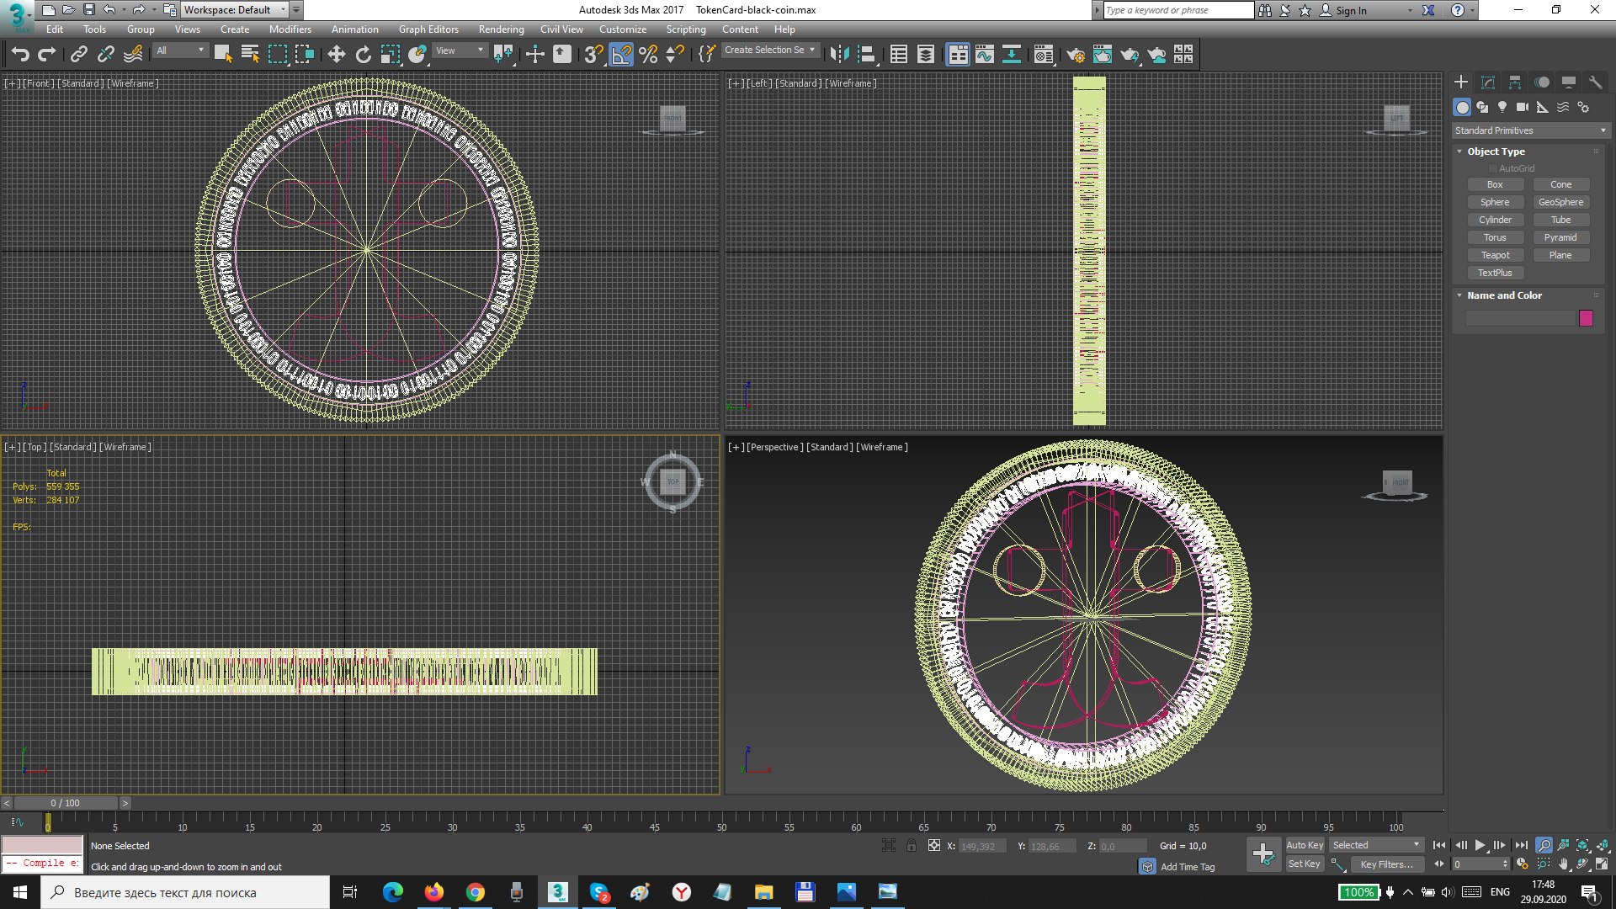Click the TextPlus button

(x=1495, y=273)
